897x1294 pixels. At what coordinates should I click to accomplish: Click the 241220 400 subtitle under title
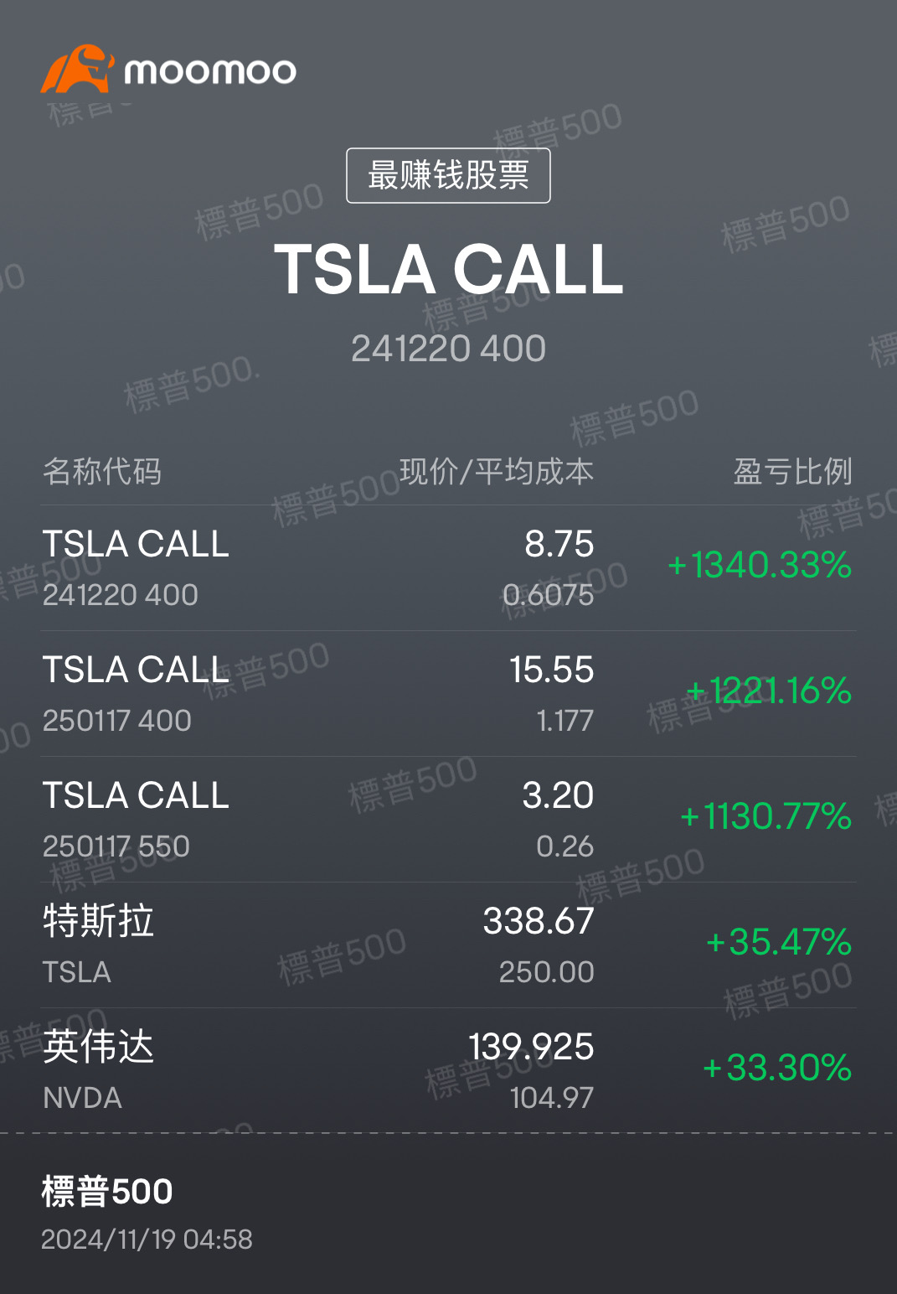pos(449,349)
